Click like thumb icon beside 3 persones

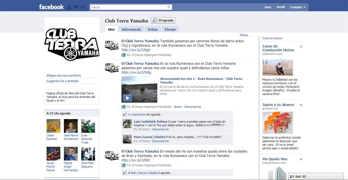[x=125, y=114]
